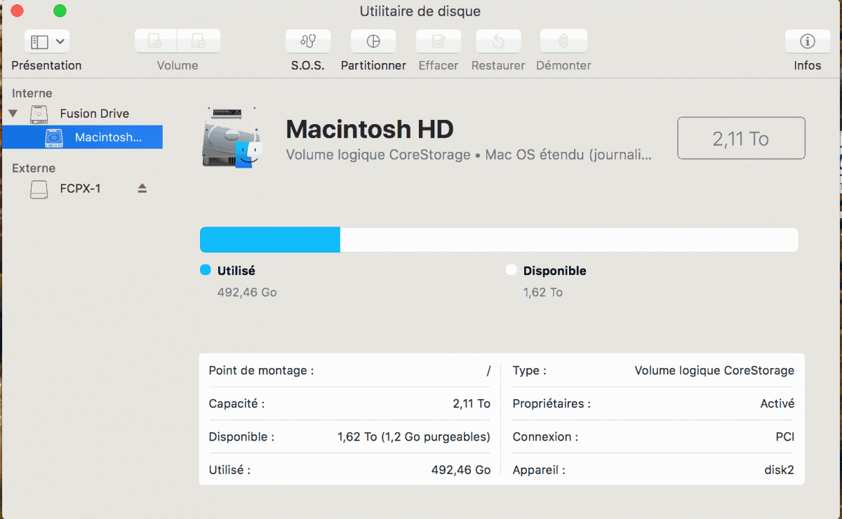
Task: Click the Restaurer restore icon
Action: click(498, 41)
